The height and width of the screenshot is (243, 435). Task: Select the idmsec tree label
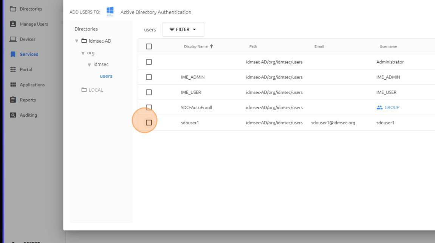pos(101,64)
